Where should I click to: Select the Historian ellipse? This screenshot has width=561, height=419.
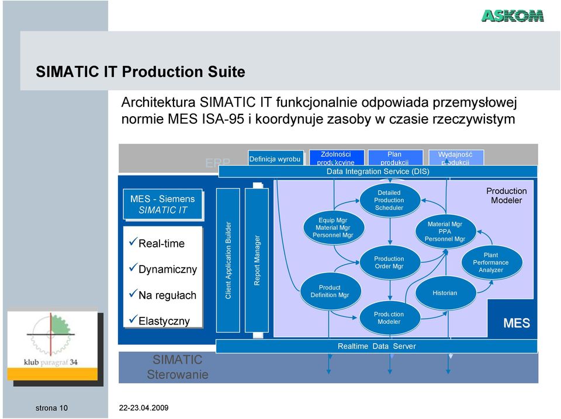coord(445,293)
